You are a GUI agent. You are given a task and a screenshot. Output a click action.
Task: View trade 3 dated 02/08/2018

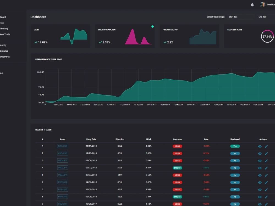(x=260, y=161)
